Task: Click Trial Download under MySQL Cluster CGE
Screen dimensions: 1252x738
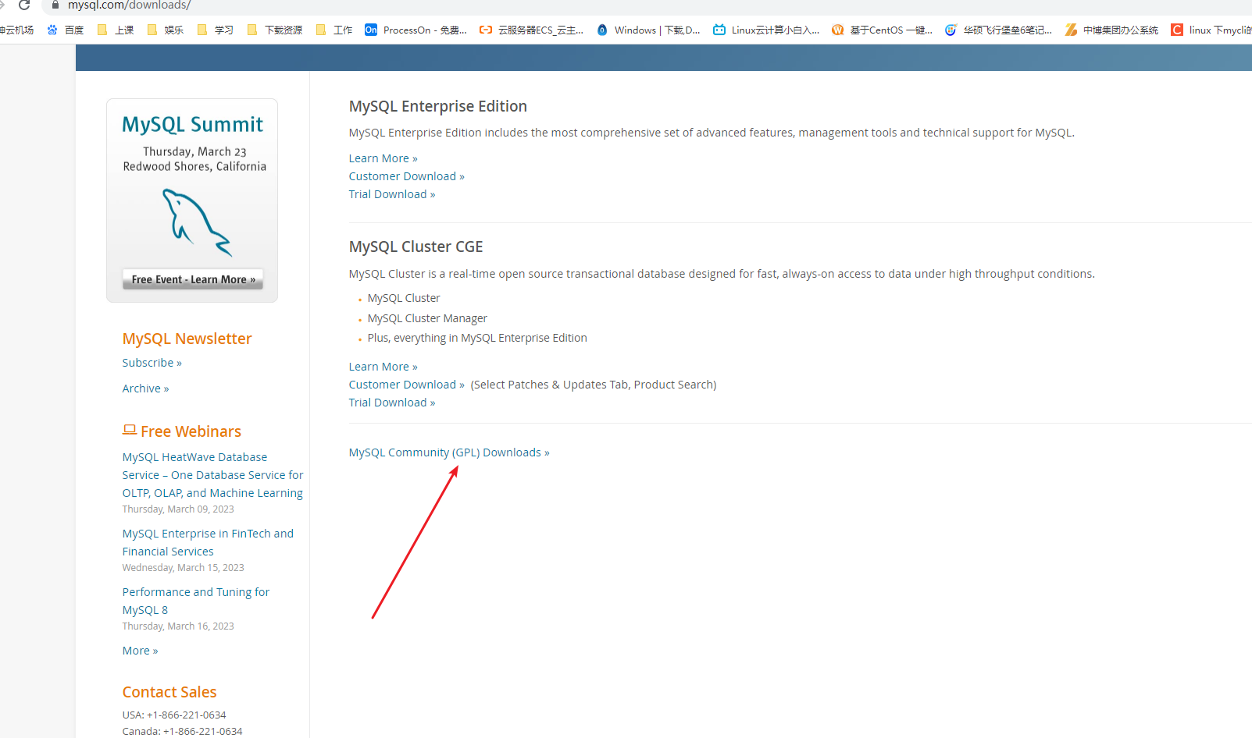Action: click(x=392, y=403)
